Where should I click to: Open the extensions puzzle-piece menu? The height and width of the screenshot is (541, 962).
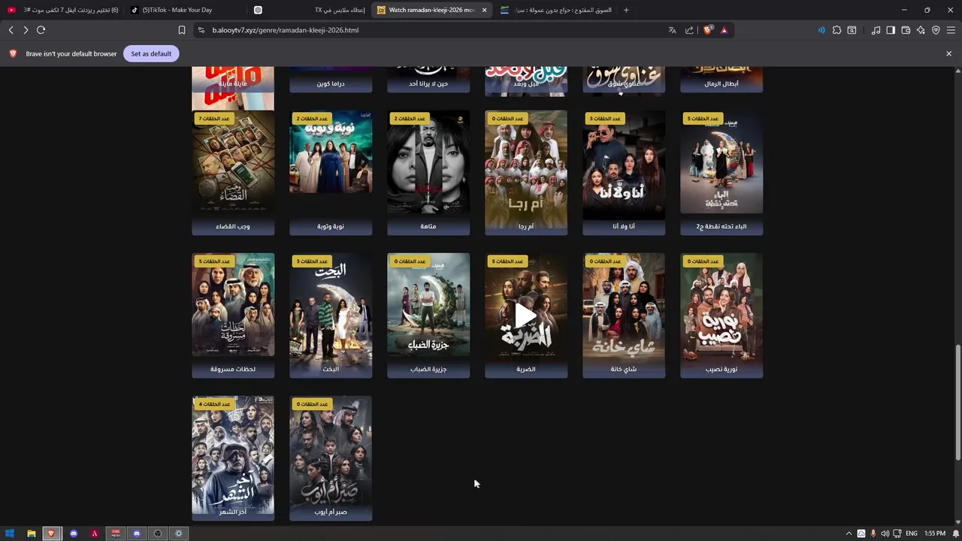pyautogui.click(x=836, y=30)
